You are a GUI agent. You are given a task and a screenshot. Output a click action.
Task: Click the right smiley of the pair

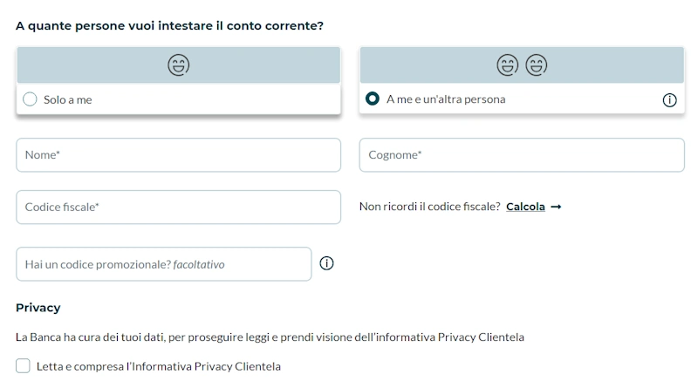click(x=537, y=65)
